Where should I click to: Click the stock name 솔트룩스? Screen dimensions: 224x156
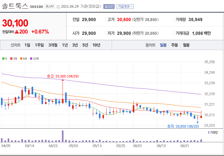(15, 6)
